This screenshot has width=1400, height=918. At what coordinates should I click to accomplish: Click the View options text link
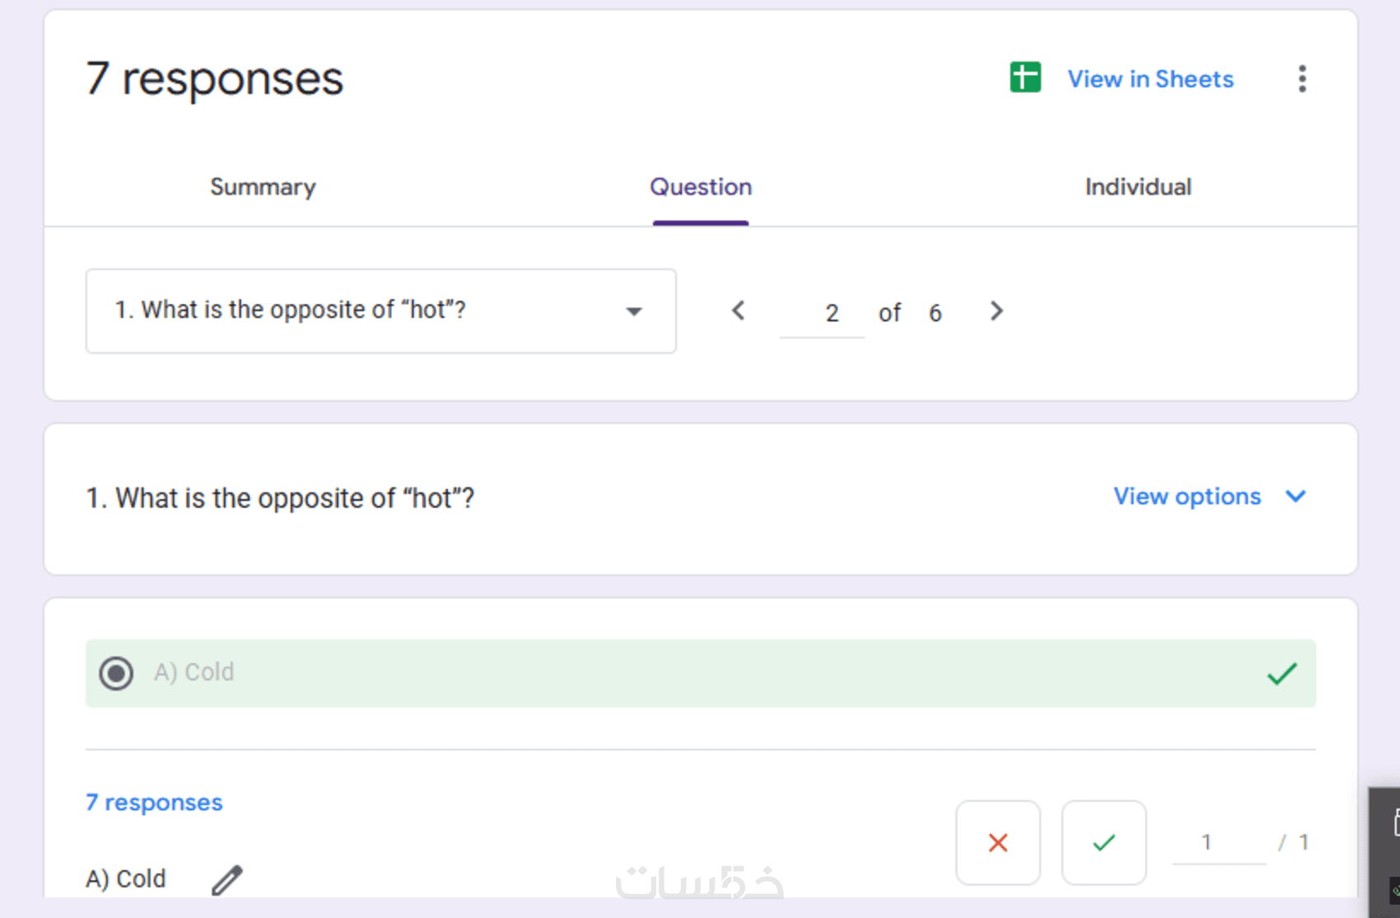coord(1187,496)
